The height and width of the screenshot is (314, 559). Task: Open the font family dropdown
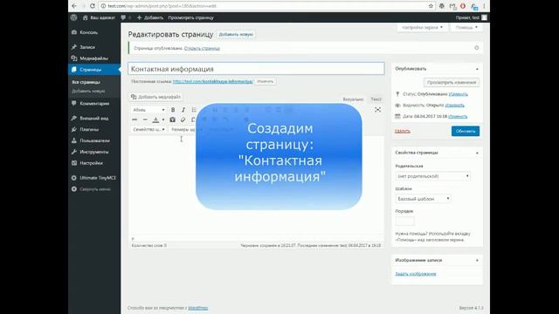pos(148,130)
